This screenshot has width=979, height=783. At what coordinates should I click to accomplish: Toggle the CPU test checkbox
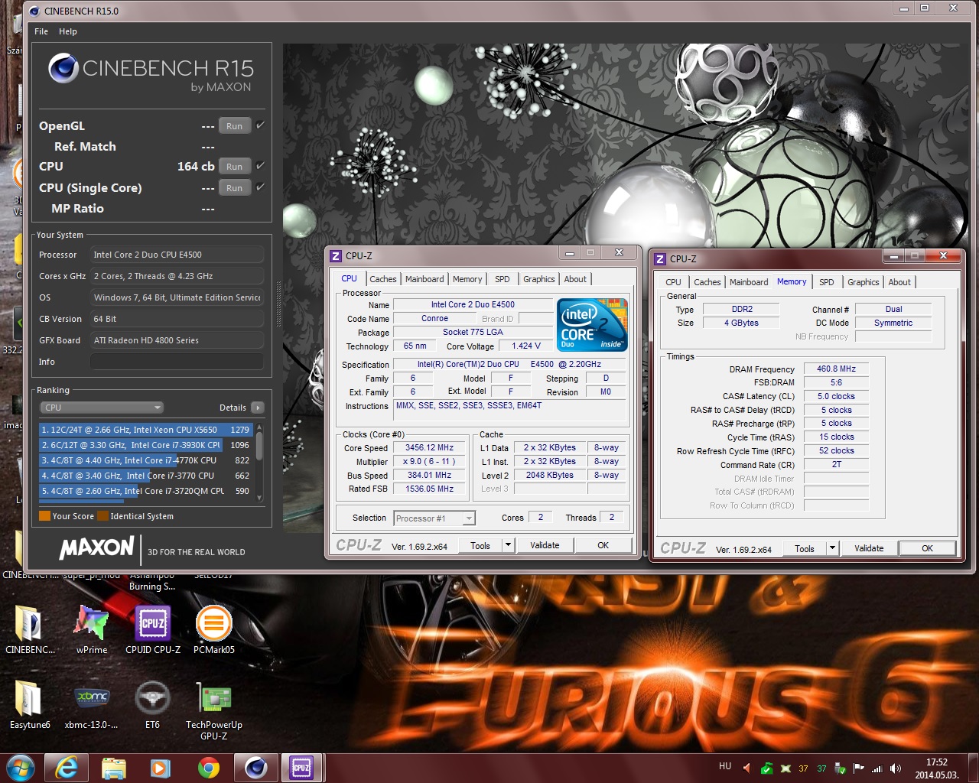261,166
